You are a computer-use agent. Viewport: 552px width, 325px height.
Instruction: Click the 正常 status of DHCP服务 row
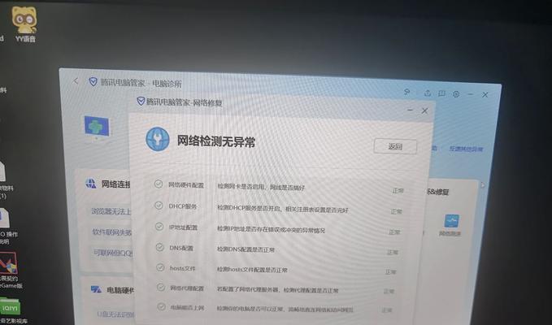tap(397, 211)
